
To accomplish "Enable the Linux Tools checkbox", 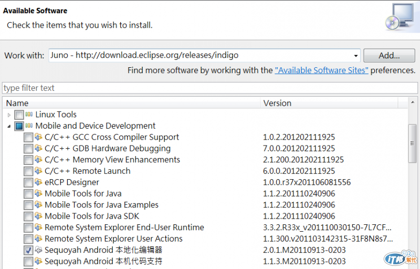I will [19, 115].
